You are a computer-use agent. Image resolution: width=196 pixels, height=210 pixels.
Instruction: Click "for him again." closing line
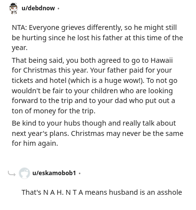coord(35,143)
